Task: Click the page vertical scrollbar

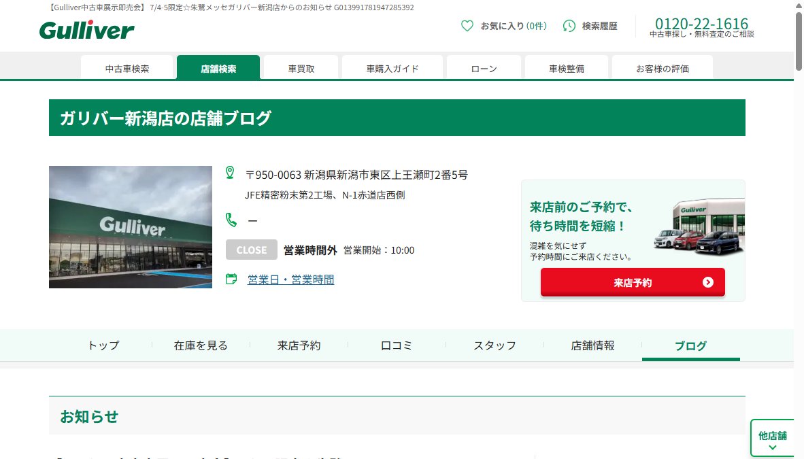Action: [x=799, y=41]
